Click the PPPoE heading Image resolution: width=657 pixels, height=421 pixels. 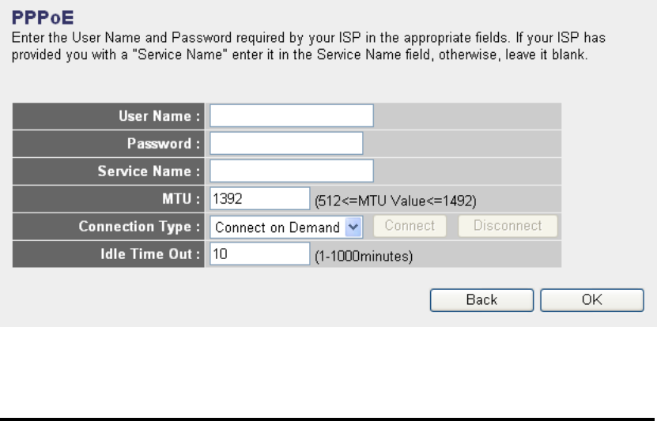point(38,14)
